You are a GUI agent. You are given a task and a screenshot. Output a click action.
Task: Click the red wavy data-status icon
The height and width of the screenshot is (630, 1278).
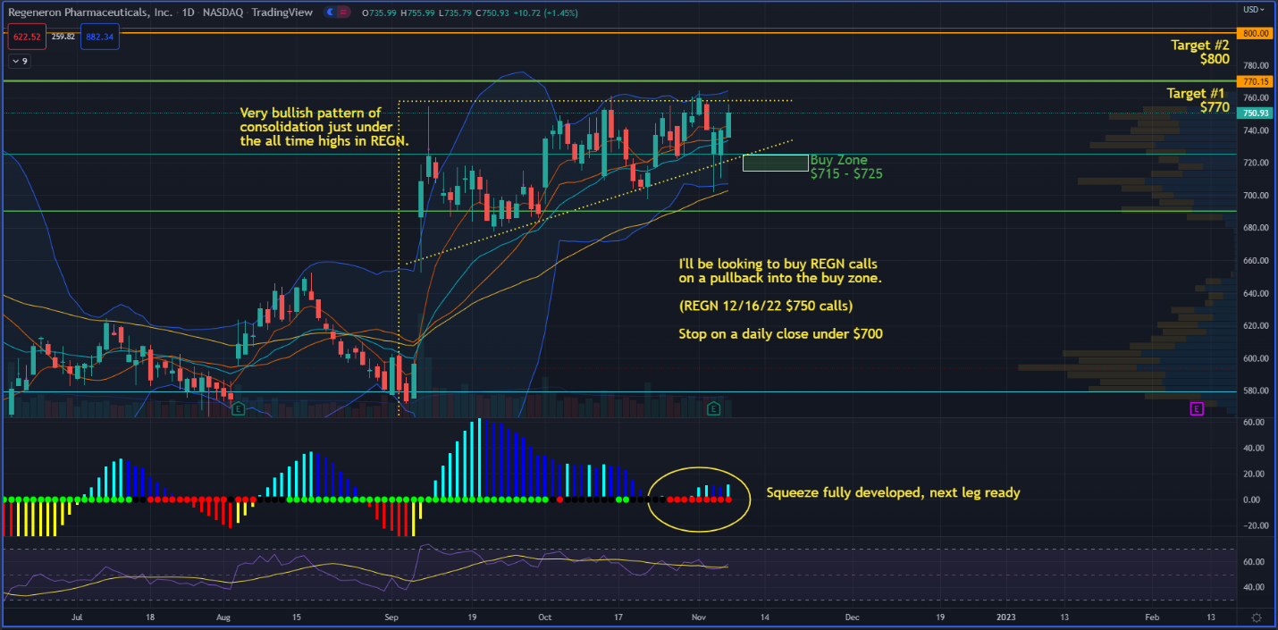pyautogui.click(x=344, y=13)
